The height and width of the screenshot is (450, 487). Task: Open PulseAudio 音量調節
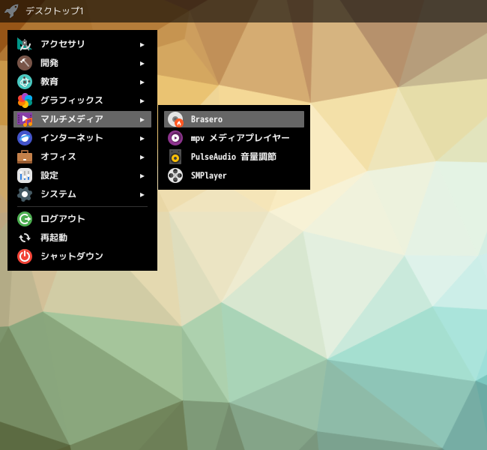[x=234, y=157]
